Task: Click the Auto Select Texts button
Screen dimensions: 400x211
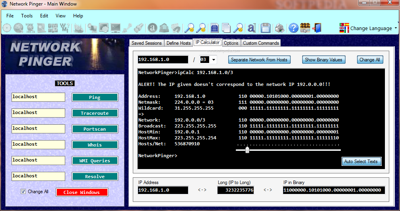Action: coord(361,161)
